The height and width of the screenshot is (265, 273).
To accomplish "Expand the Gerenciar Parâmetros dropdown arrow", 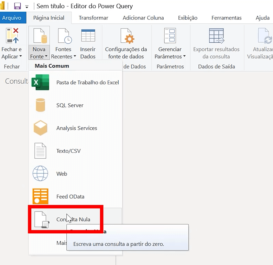I will coord(184,56).
